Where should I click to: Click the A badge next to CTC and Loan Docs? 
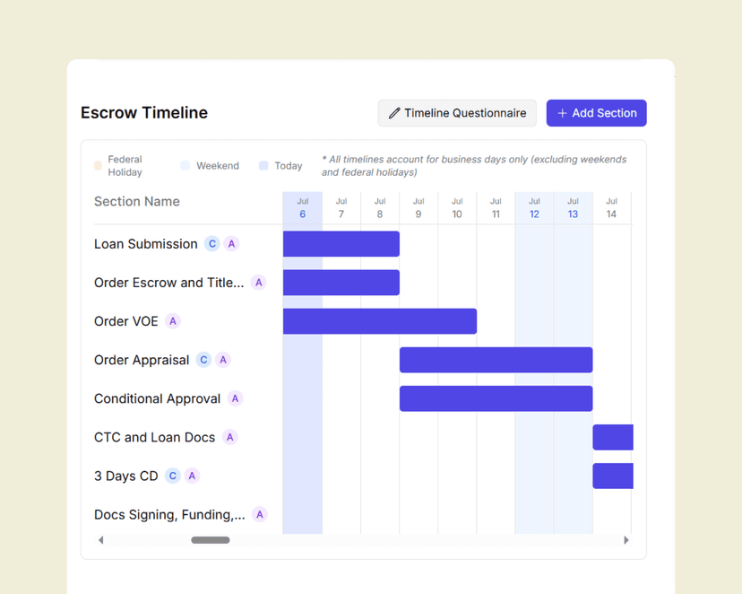point(230,437)
